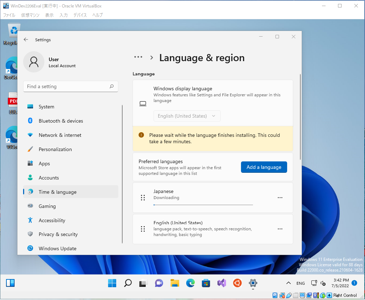The image size is (365, 300).
Task: Open Task View from the taskbar
Action: 143,283
